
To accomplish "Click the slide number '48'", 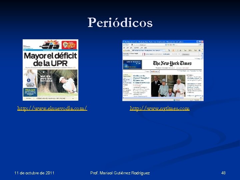I will click(223, 173).
